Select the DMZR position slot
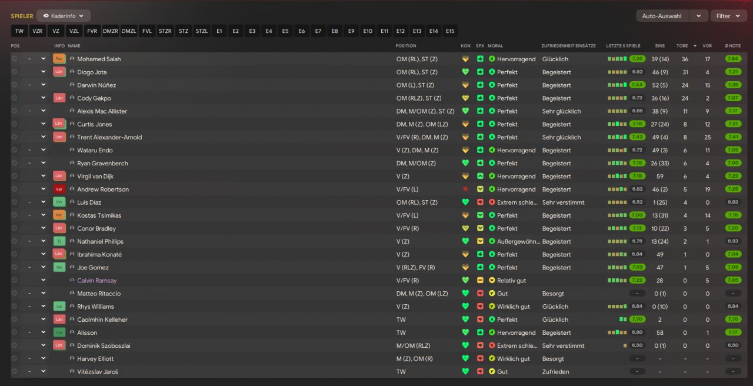Screen dimensions: 753x386 coord(111,31)
